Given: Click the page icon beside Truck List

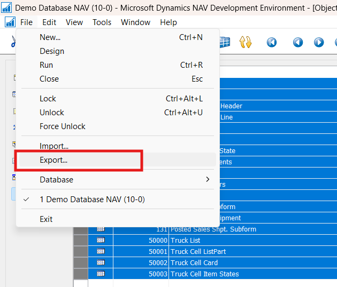Looking at the screenshot, I should click(x=101, y=241).
